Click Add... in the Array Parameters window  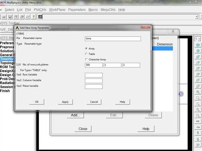coord(76,115)
